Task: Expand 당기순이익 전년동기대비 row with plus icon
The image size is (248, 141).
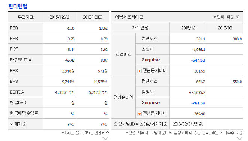Action: click(x=140, y=114)
